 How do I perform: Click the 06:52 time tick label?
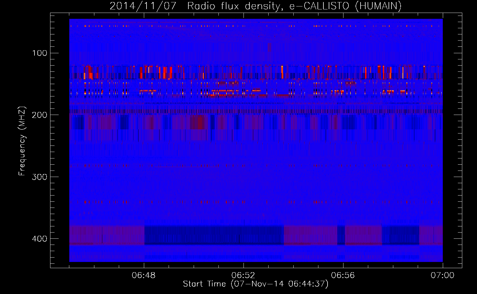coord(244,275)
